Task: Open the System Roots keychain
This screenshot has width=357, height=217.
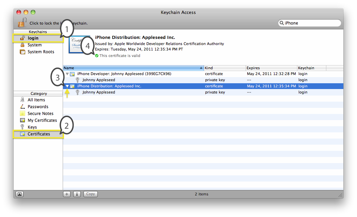Action: pos(41,52)
